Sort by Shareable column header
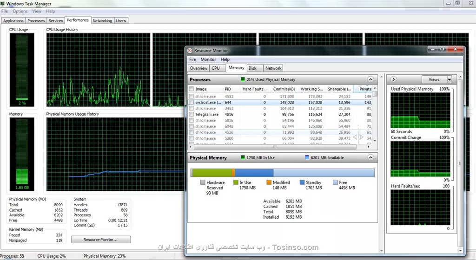This screenshot has width=476, height=260. (x=339, y=89)
